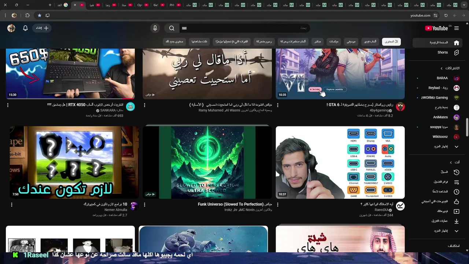Play the ports and cables thumbnail video
This screenshot has width=469, height=264.
(340, 162)
